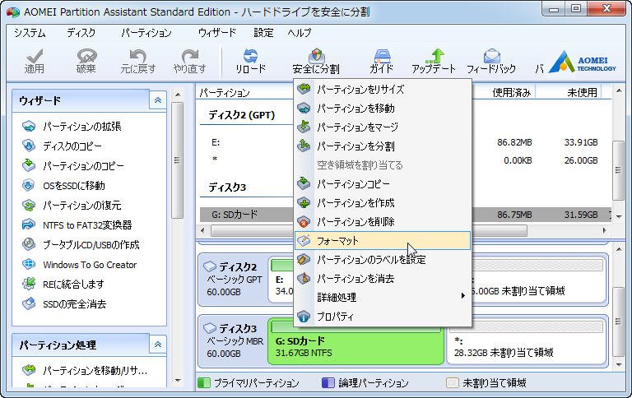Click the ディスク3 ベーシック MBR disk label
The height and width of the screenshot is (398, 632).
point(234,340)
